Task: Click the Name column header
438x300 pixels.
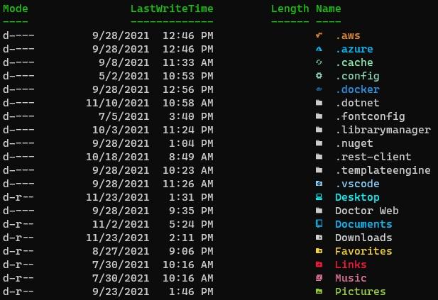Action: (328, 9)
